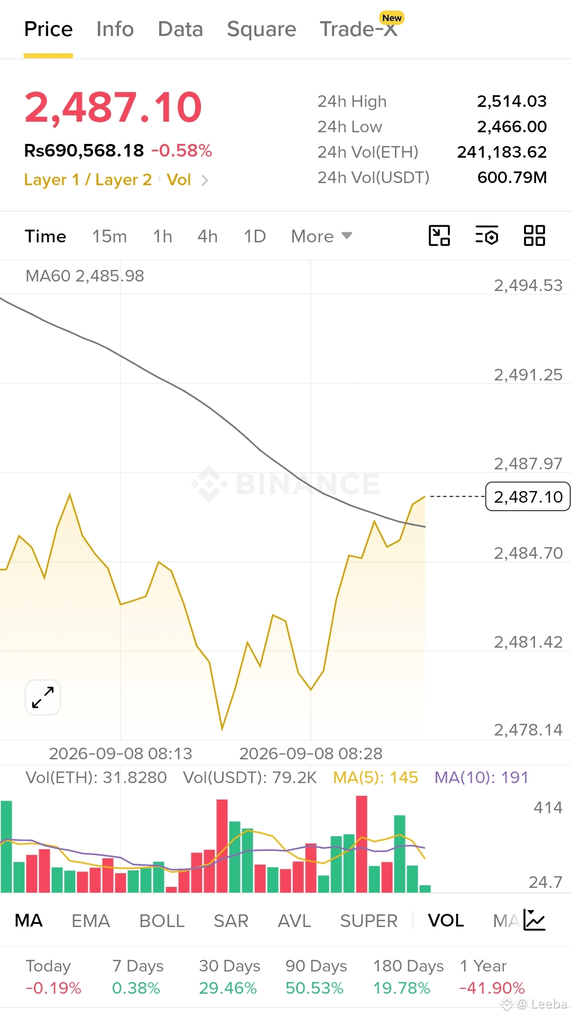Toggle the VOL sub-indicator
Screen dimensions: 571x1017
click(x=446, y=921)
